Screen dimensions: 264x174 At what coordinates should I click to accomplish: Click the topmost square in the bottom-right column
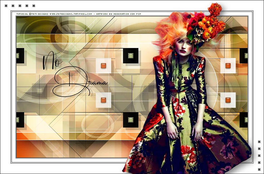[x=259, y=142]
